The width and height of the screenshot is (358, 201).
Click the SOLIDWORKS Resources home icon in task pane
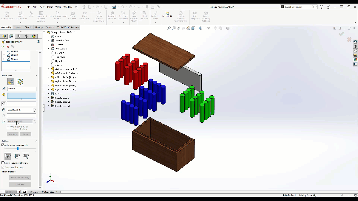[355, 42]
